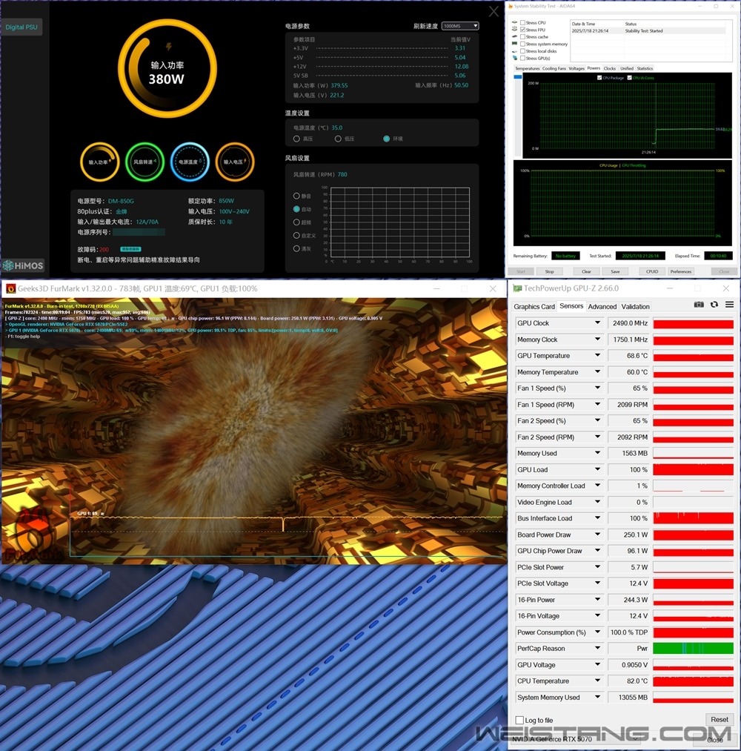The width and height of the screenshot is (741, 751).
Task: Select the small yellow 输入功率 gauge circle
Action: click(x=99, y=162)
